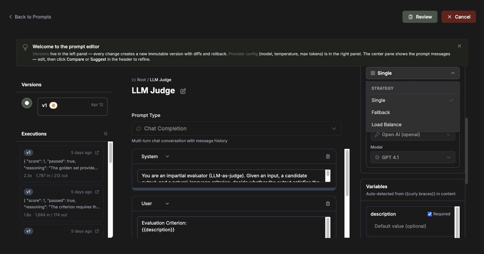The width and height of the screenshot is (484, 254).
Task: Dismiss the welcome banner with X icon
Action: pyautogui.click(x=459, y=46)
